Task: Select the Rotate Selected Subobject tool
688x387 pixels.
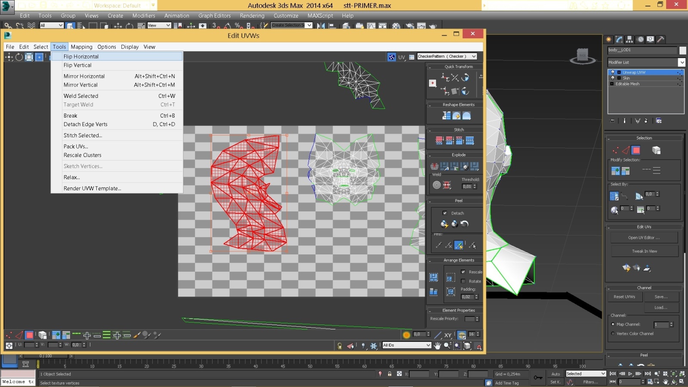Action: [19, 57]
